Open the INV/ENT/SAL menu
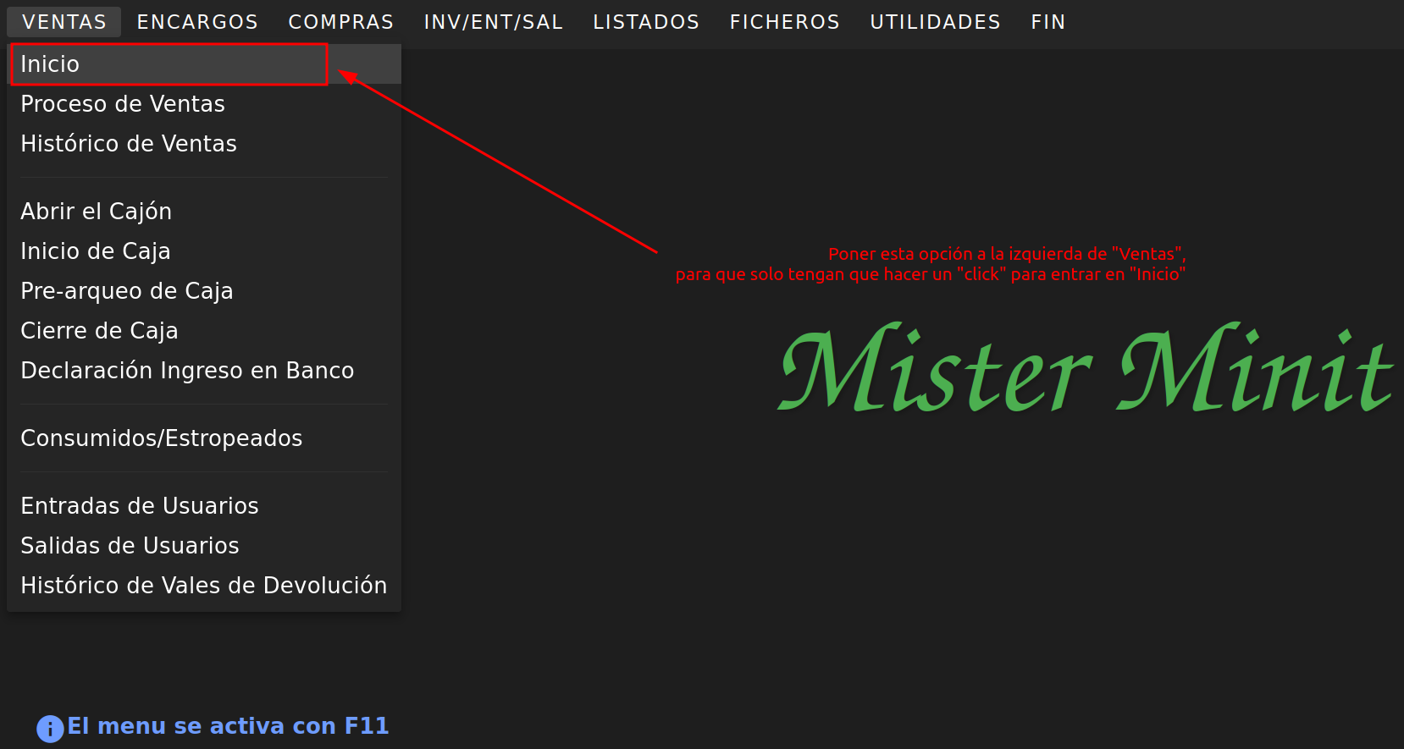This screenshot has width=1404, height=749. coord(494,22)
